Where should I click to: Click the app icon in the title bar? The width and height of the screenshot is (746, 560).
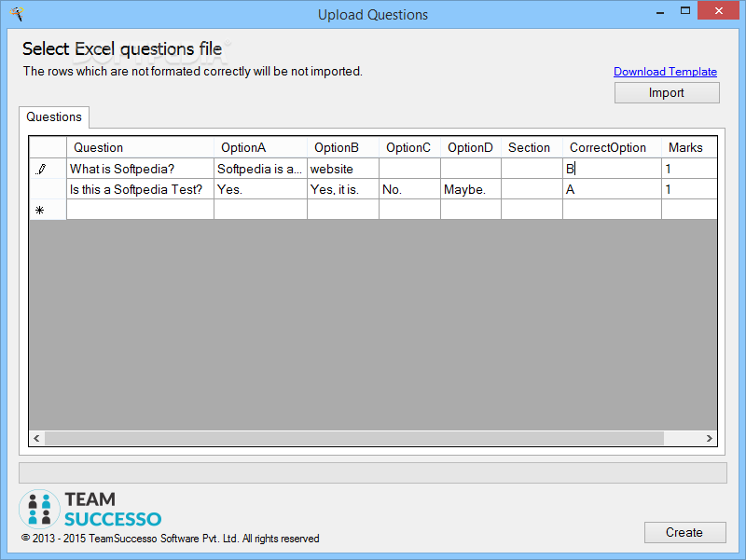click(x=17, y=14)
